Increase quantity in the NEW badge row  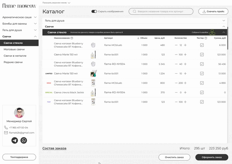pos(185,83)
